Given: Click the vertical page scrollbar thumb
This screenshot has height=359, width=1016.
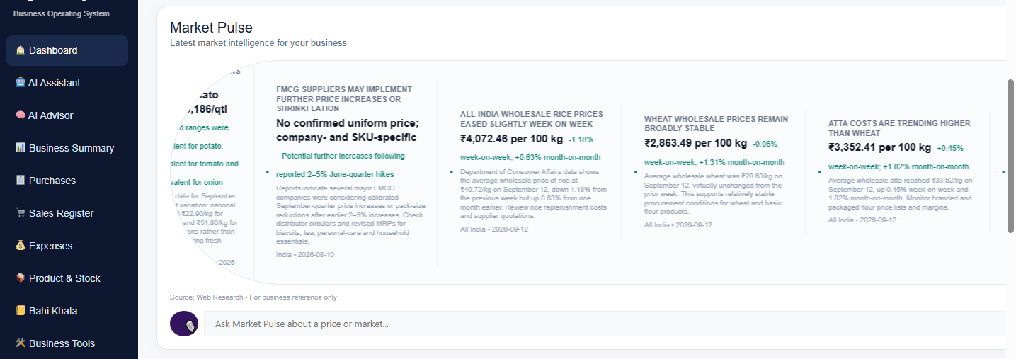Looking at the screenshot, I should tap(1011, 156).
